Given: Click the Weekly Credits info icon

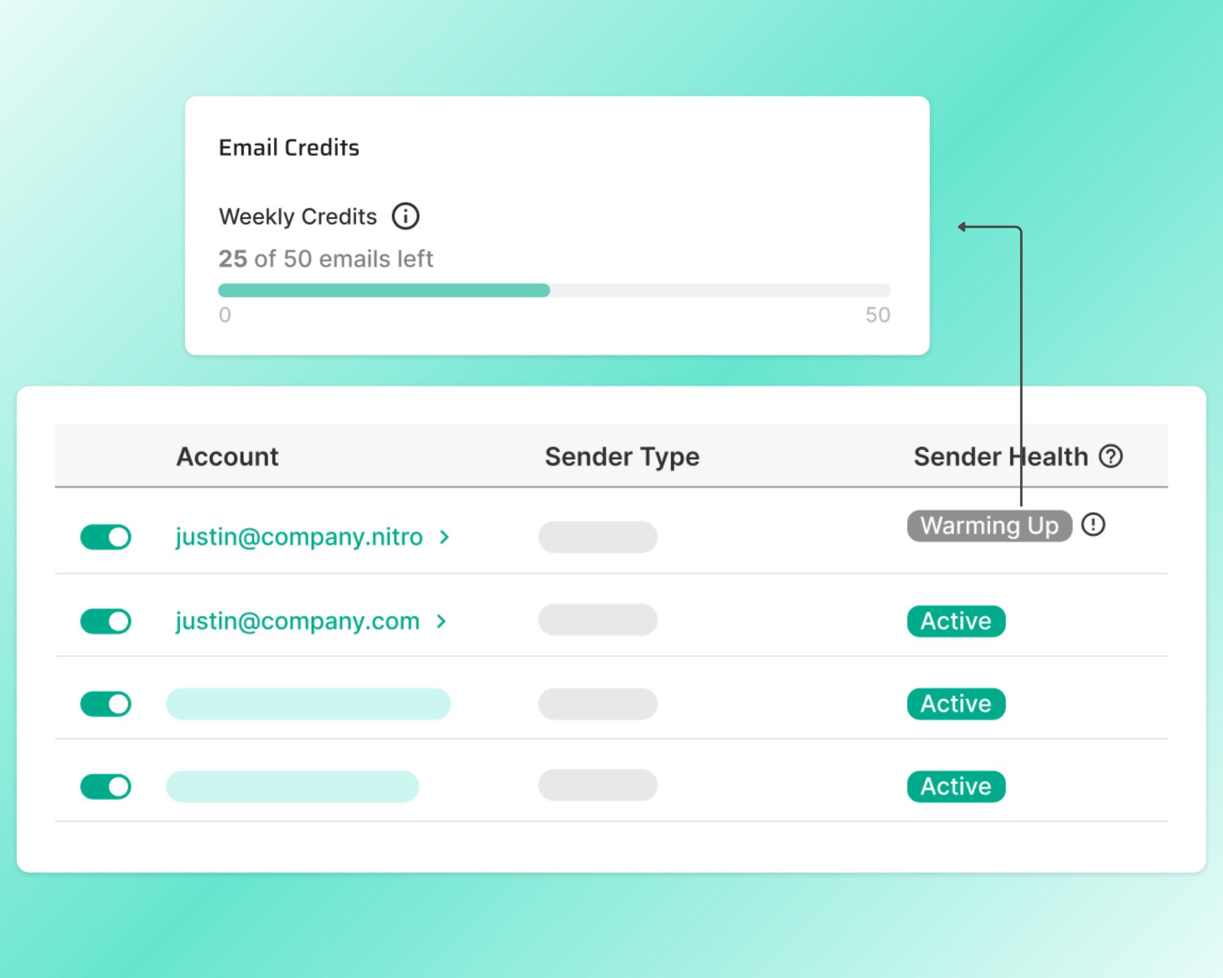Looking at the screenshot, I should click(x=405, y=216).
